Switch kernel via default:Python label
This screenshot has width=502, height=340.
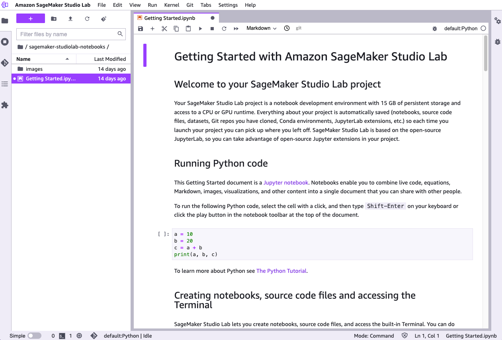[461, 29]
